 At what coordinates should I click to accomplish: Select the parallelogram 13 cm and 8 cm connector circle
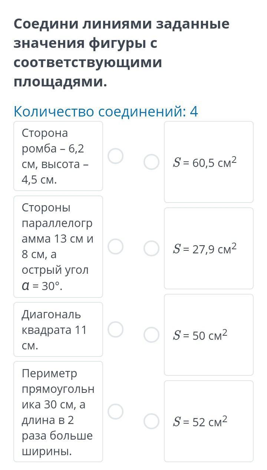(115, 247)
